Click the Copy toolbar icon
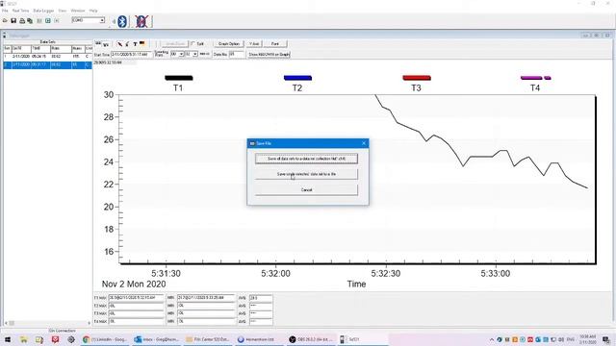 [30, 20]
